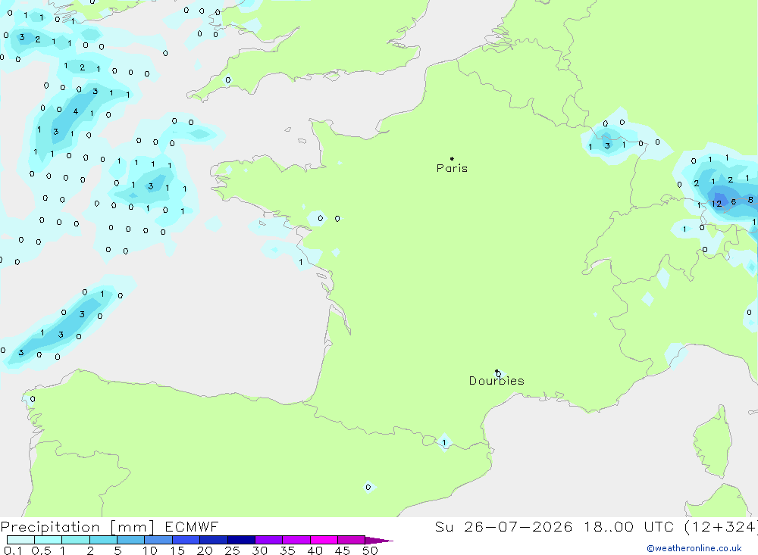Click the purple 30 mm legend swatch

[269, 540]
